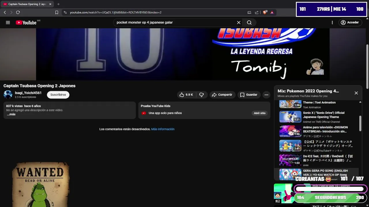Subscribe with the Suscribirse button
Screen dimensions: 369x207
click(x=58, y=95)
